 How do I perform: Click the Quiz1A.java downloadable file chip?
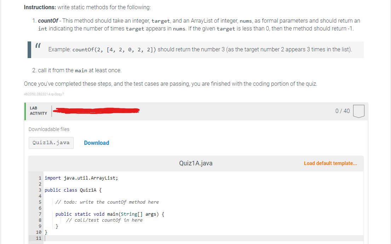tap(51, 143)
